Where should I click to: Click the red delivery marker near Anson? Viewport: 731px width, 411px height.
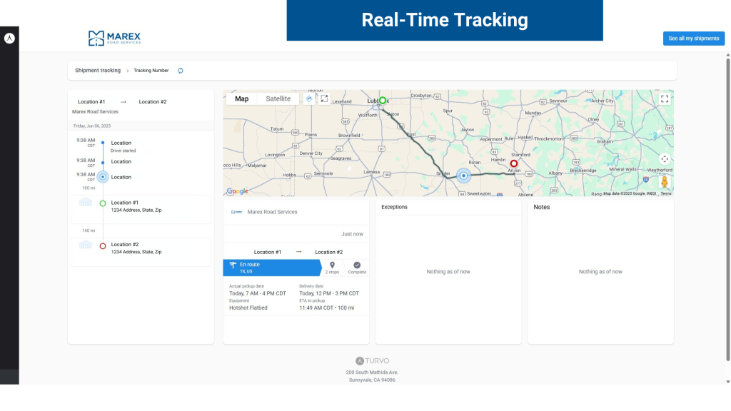coord(513,163)
